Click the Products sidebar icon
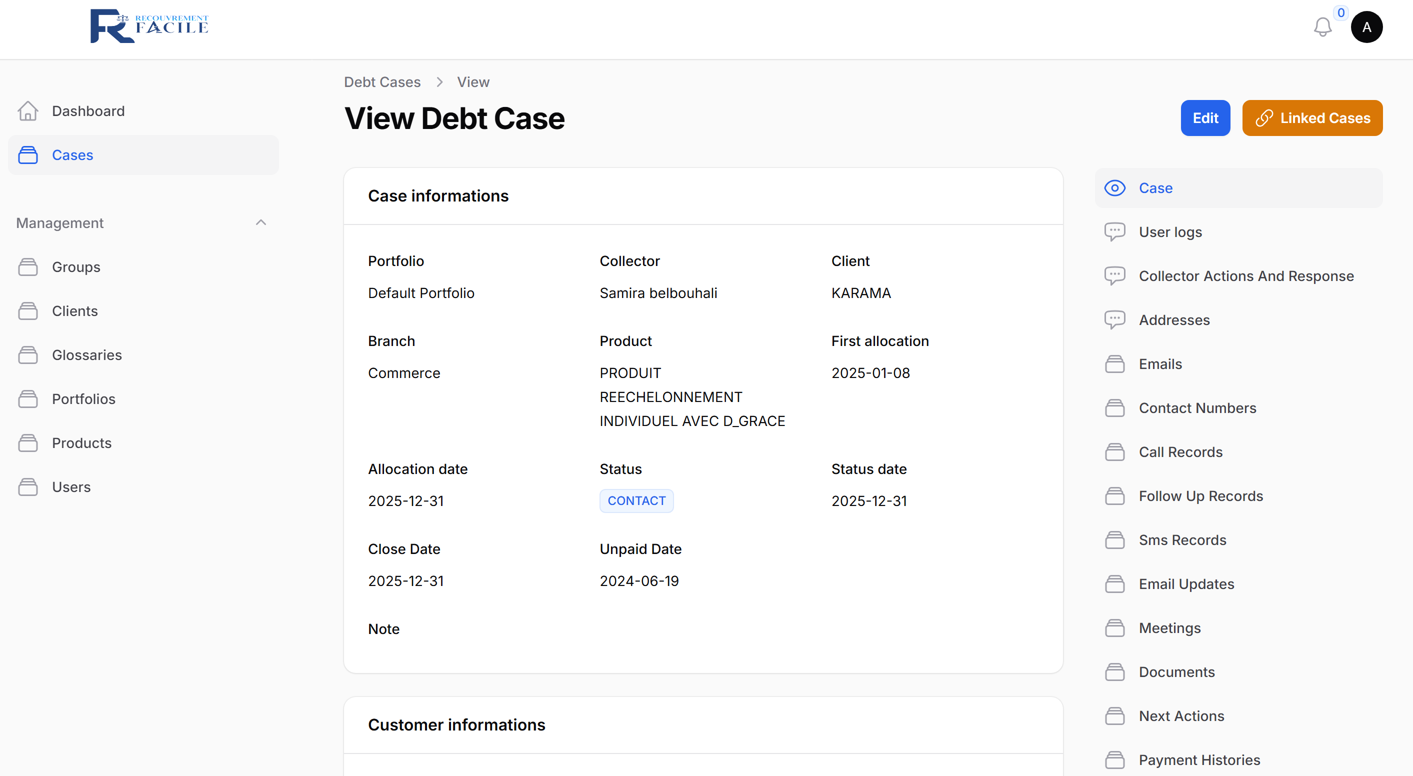 click(x=27, y=443)
